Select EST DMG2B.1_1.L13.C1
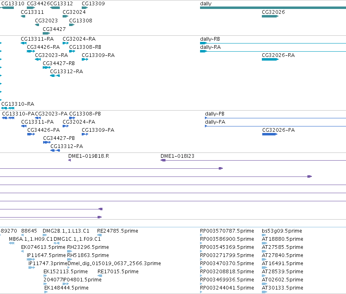The width and height of the screenshot is (346, 294). click(x=45, y=235)
